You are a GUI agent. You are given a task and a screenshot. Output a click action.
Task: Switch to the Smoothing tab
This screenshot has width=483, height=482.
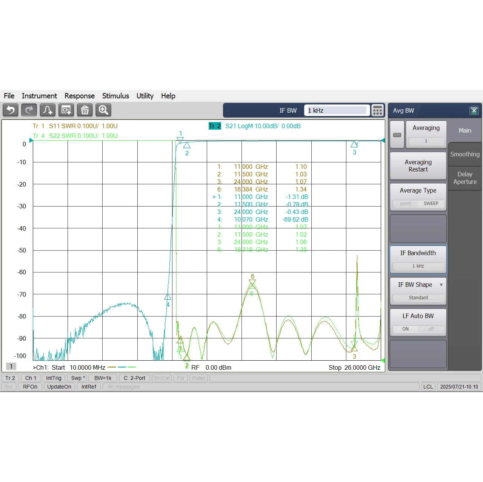(x=465, y=154)
